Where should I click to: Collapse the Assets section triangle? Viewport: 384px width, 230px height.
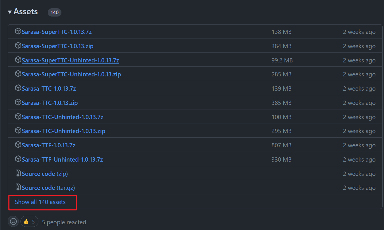[10, 12]
